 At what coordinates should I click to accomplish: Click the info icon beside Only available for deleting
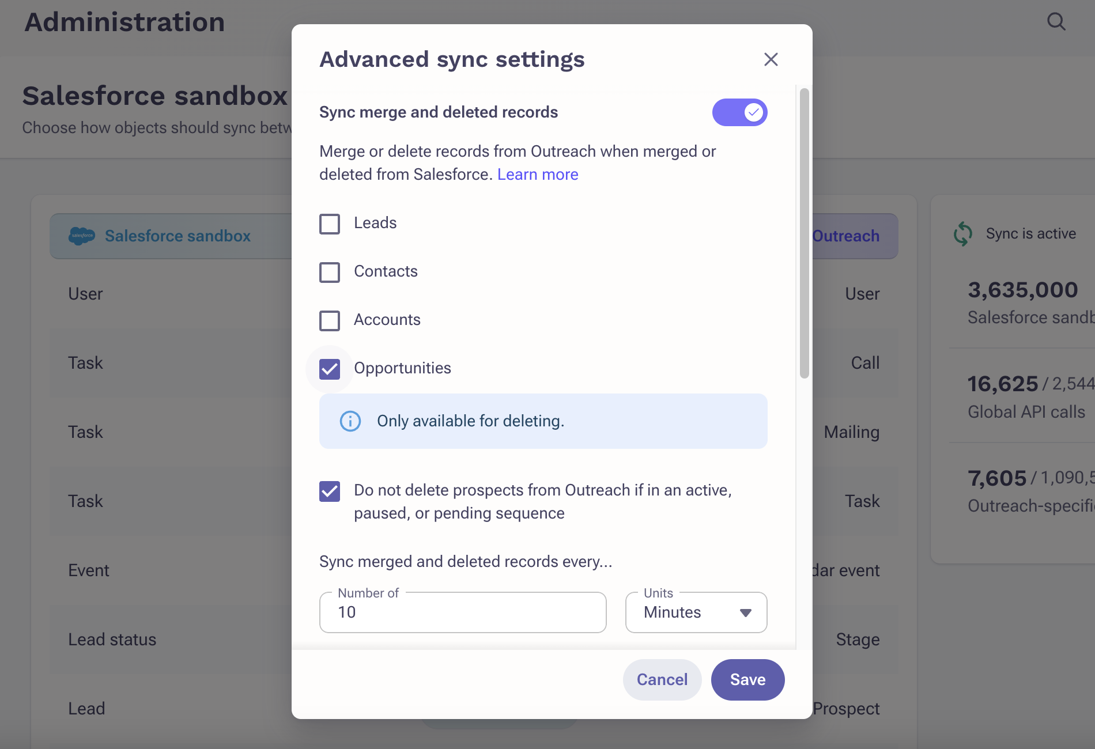[x=350, y=421]
